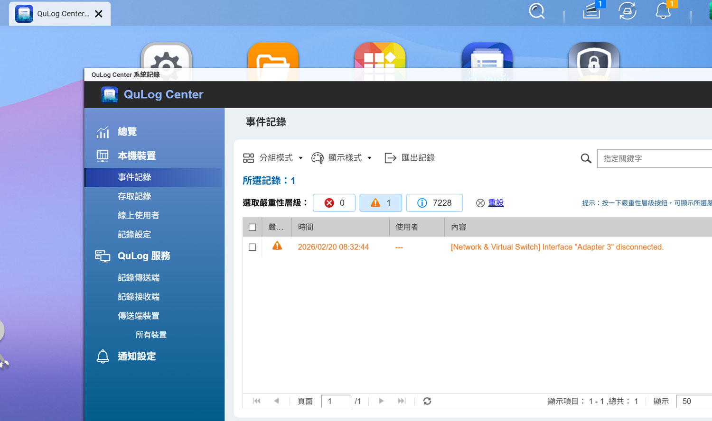The image size is (712, 421).
Task: Click the page number input field
Action: point(336,401)
